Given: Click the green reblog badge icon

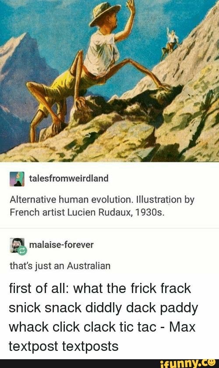Looking at the screenshot, I should [22, 251].
